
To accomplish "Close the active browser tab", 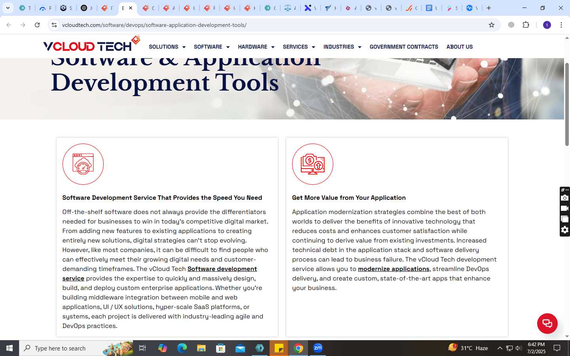I will tap(131, 8).
